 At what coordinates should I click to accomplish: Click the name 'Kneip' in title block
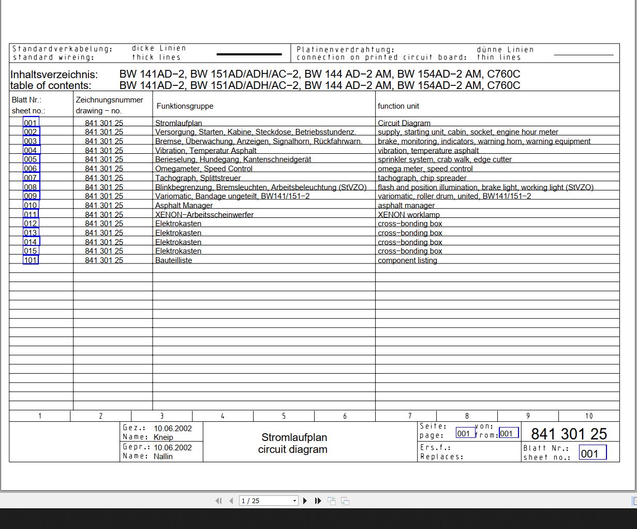(163, 437)
